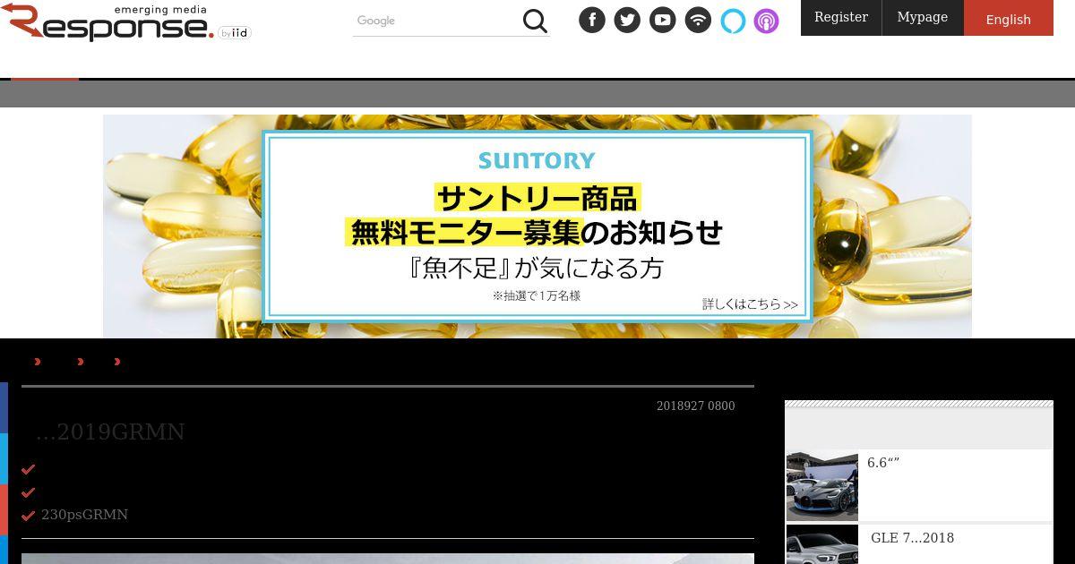
Task: Click the 'by iid' badge beside logo
Action: click(235, 33)
